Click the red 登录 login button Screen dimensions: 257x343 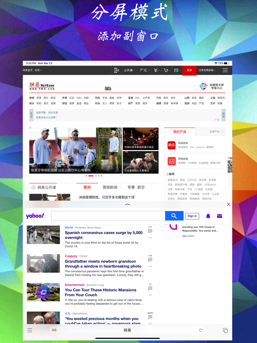tap(189, 70)
